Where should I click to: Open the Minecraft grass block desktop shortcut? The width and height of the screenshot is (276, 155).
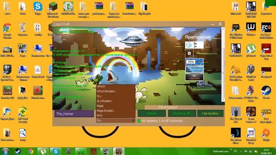53,9
